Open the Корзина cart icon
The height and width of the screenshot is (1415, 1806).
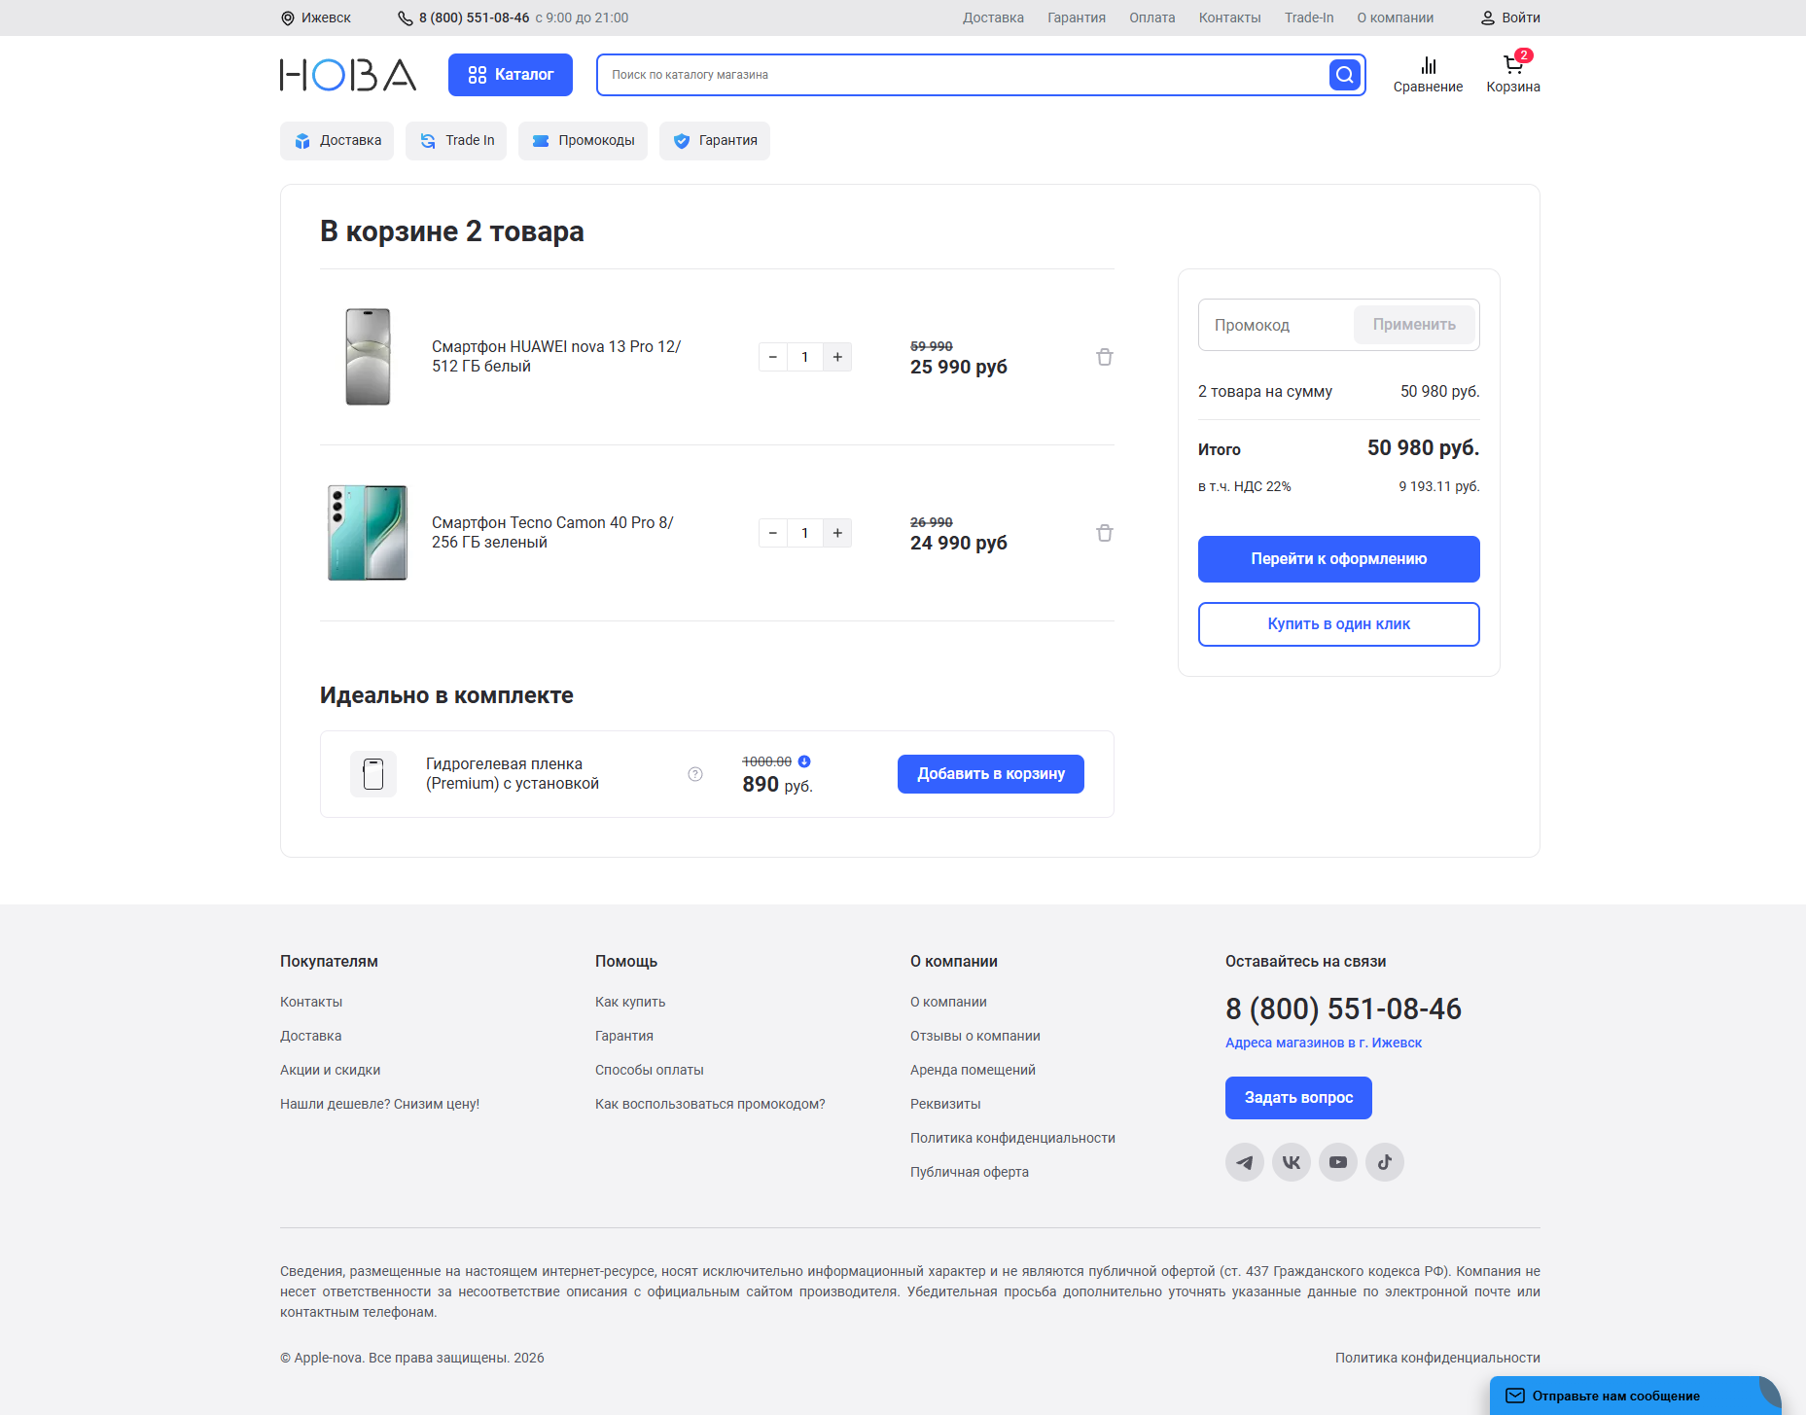(x=1512, y=74)
